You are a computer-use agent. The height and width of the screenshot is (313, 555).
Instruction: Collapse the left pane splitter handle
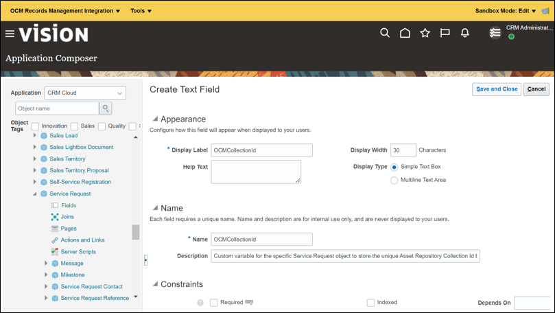pyautogui.click(x=145, y=260)
